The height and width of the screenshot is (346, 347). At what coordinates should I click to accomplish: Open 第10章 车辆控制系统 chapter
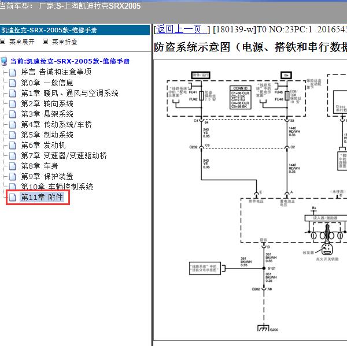pyautogui.click(x=57, y=187)
